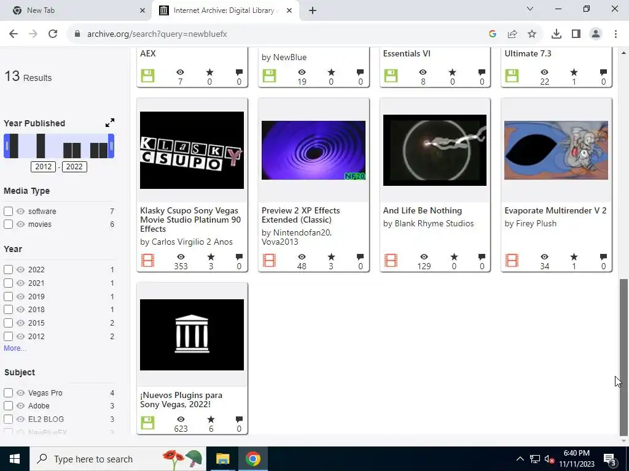Show hidden system tray icons
This screenshot has width=629, height=471.
point(520,459)
